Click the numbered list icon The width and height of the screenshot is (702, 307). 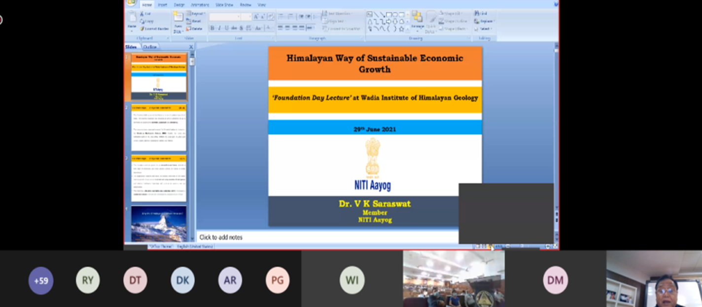291,16
